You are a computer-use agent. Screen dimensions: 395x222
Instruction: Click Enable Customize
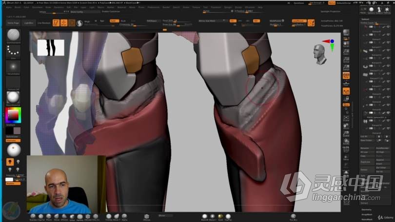click(x=111, y=12)
